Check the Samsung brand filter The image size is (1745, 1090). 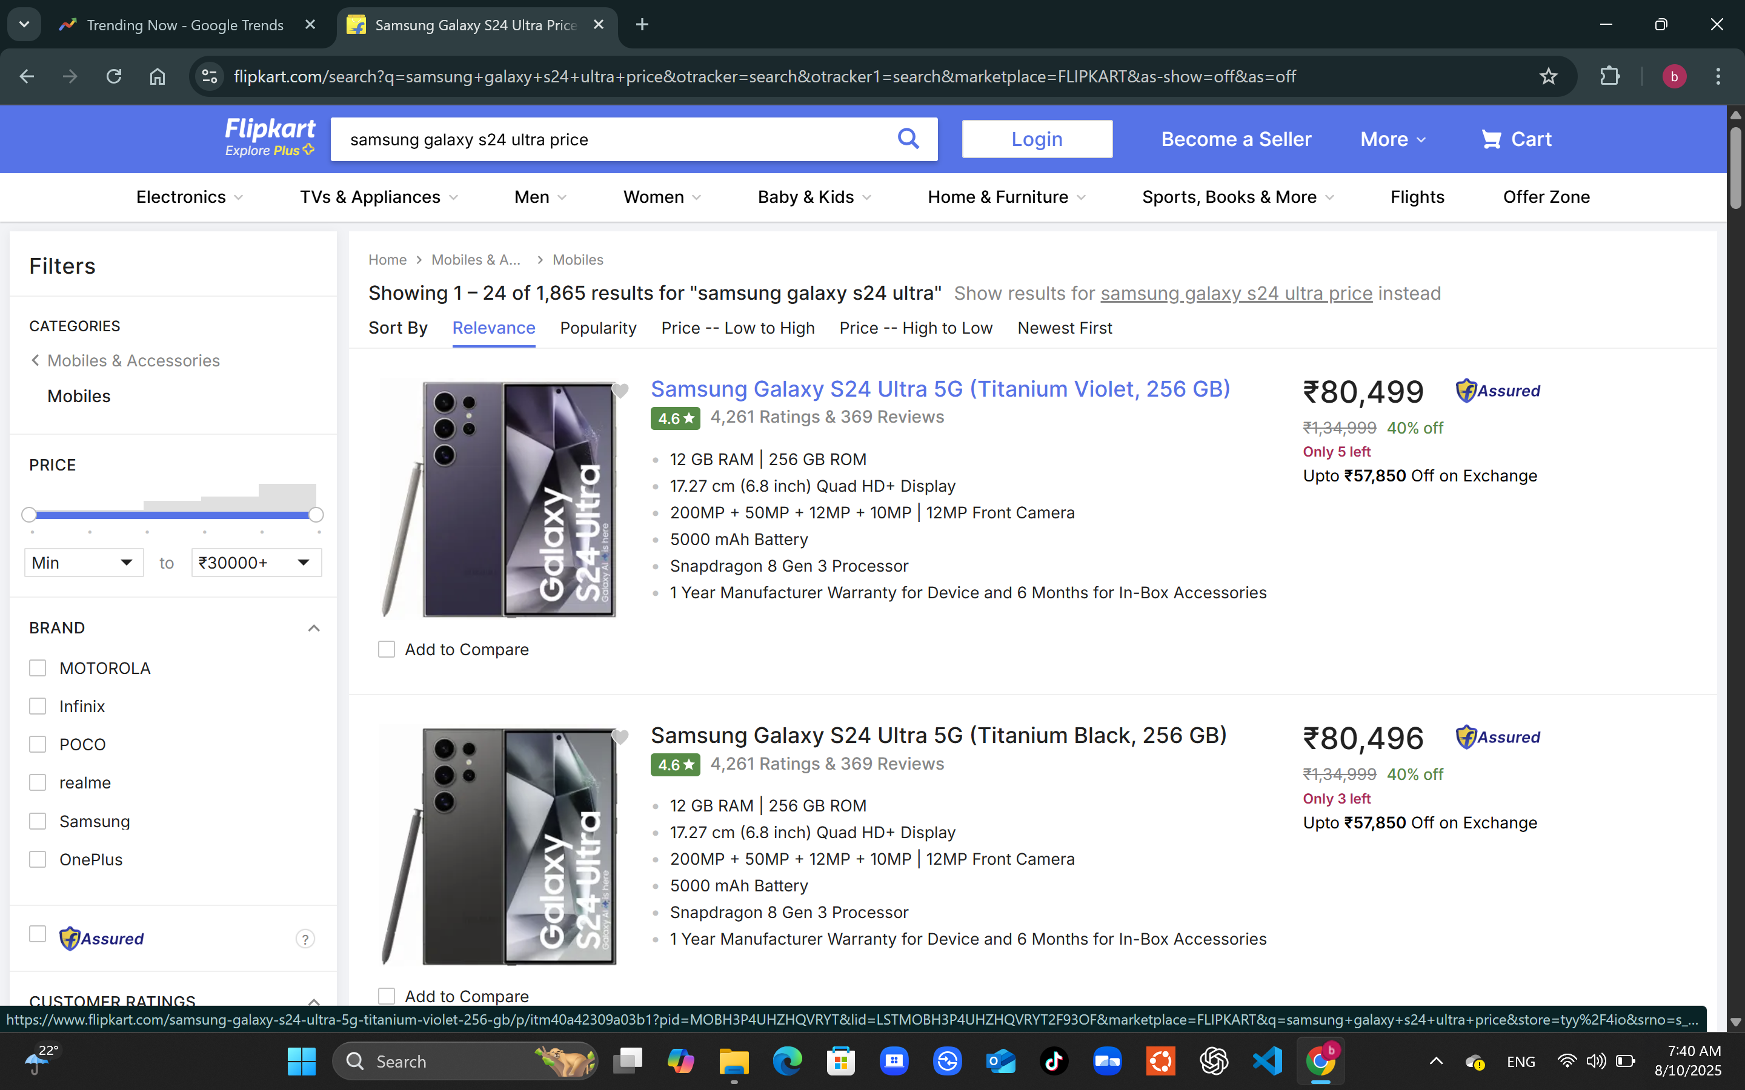click(x=38, y=821)
